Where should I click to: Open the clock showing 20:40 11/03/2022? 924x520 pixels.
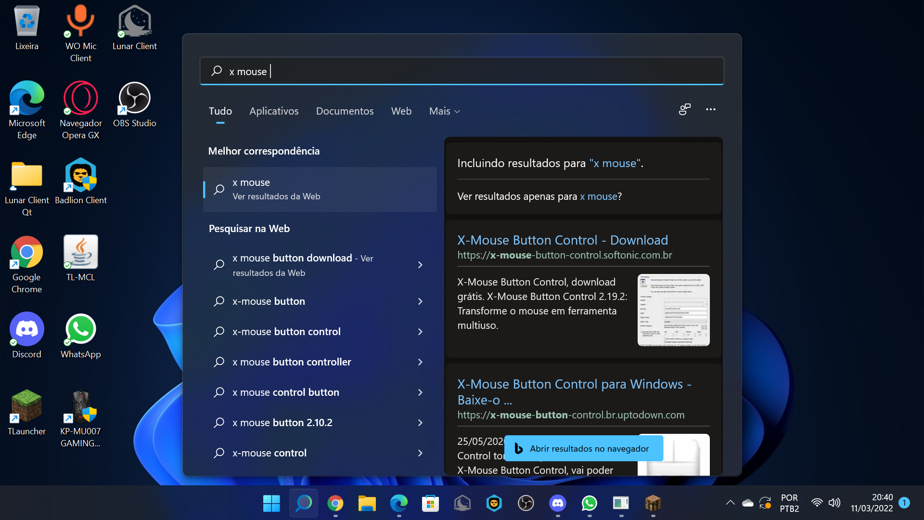[x=872, y=503]
